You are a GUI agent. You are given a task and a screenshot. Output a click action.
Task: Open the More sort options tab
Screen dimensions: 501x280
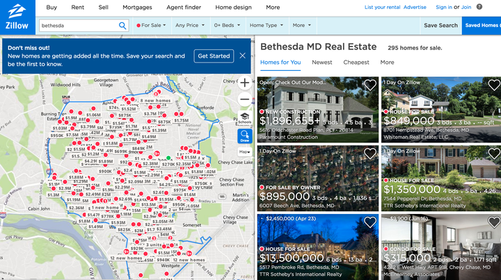point(387,63)
